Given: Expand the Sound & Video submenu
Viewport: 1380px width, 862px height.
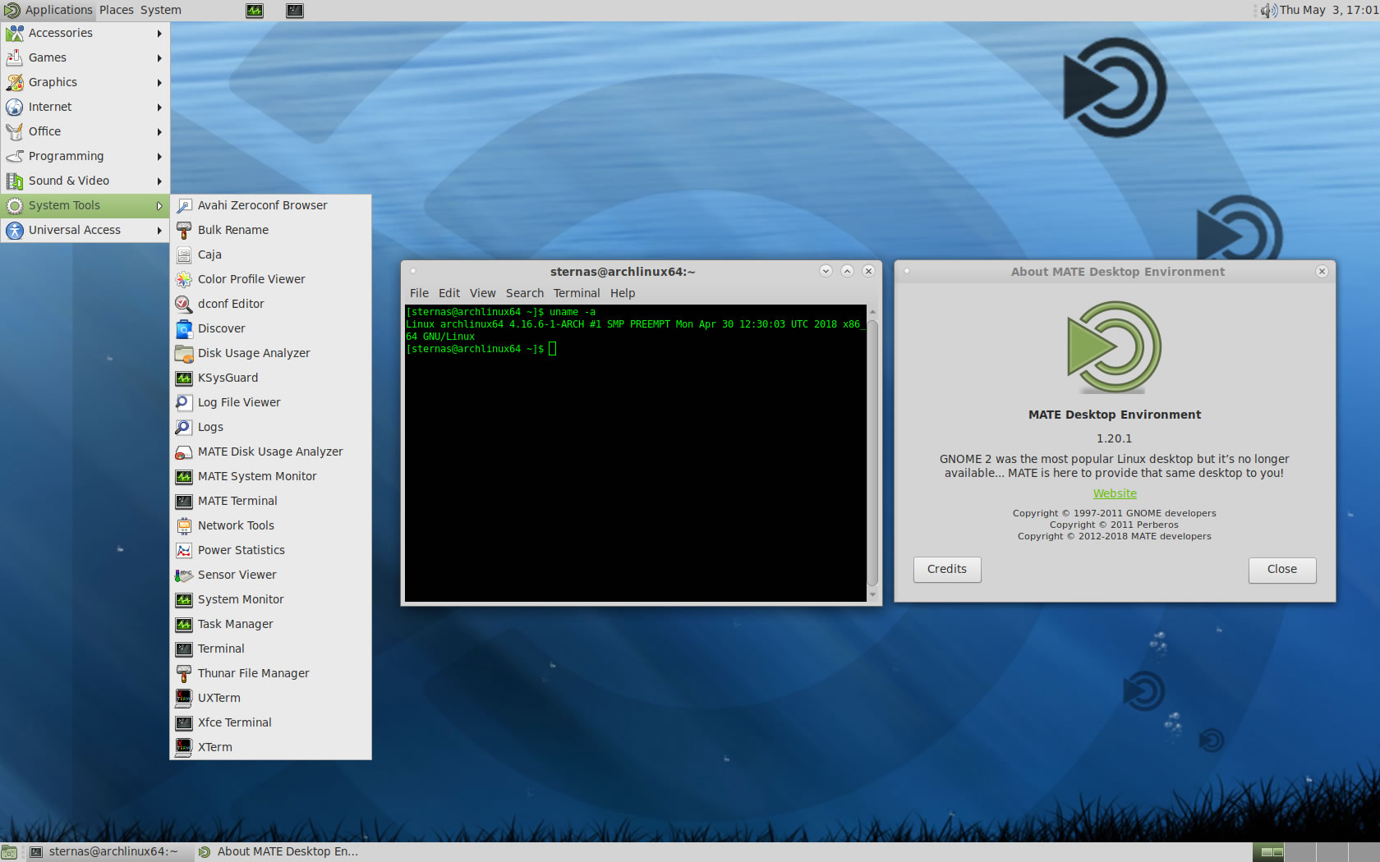Looking at the screenshot, I should tap(85, 181).
